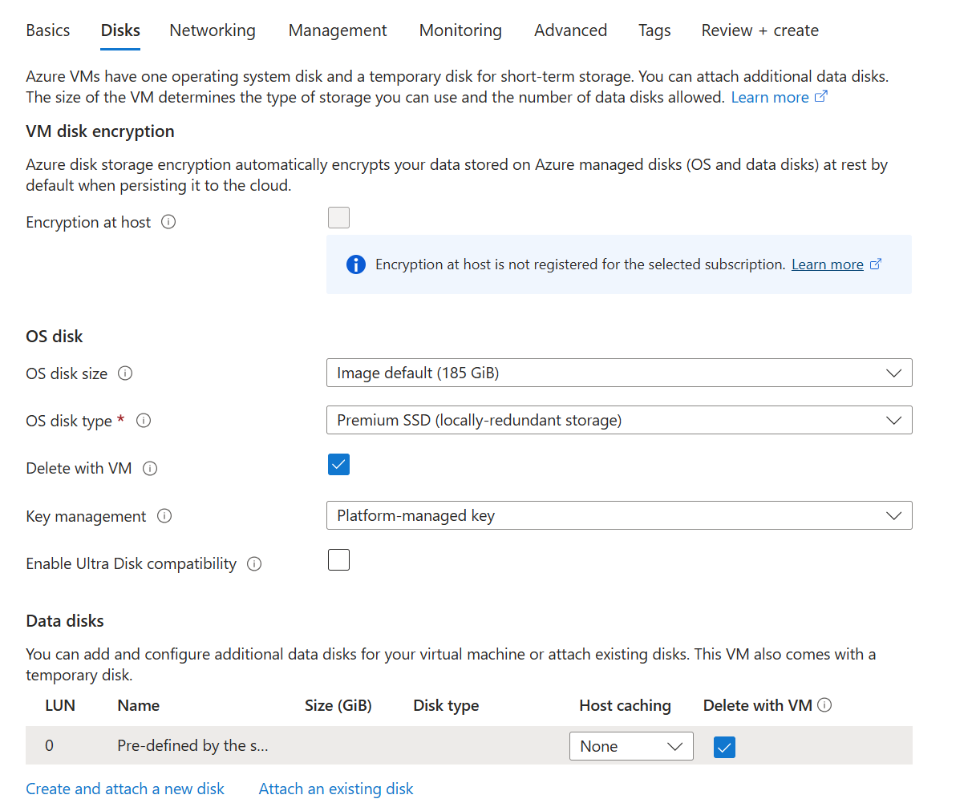Switch to the Networking tab

pyautogui.click(x=212, y=30)
